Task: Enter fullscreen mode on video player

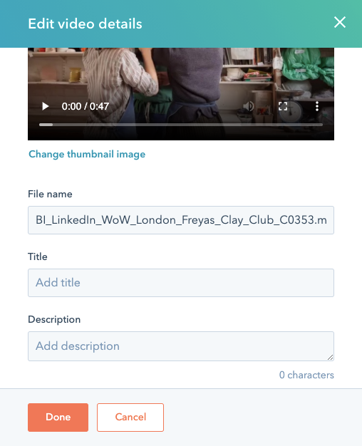Action: tap(283, 106)
